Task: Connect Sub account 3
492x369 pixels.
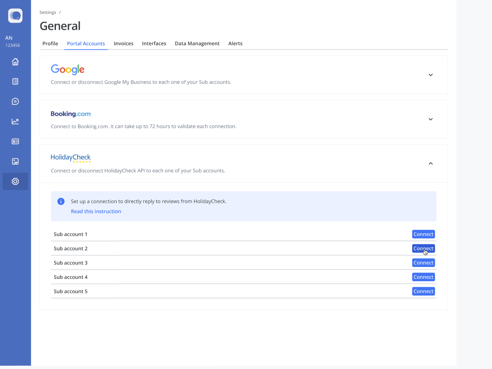Action: [x=423, y=263]
